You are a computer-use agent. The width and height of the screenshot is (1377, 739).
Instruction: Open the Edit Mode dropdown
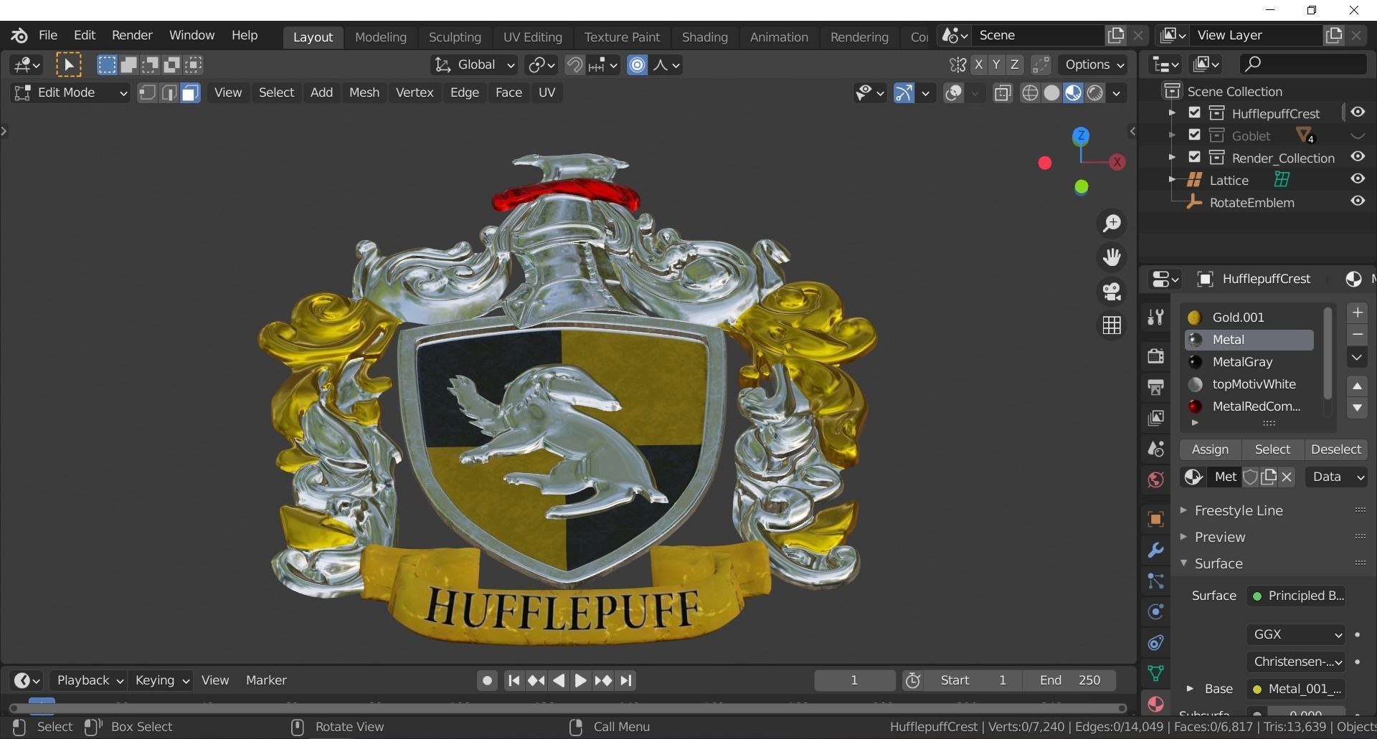pos(70,93)
